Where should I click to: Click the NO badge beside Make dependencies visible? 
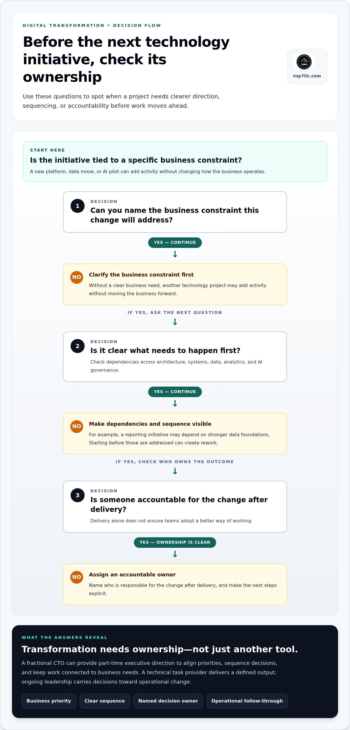[x=77, y=427]
